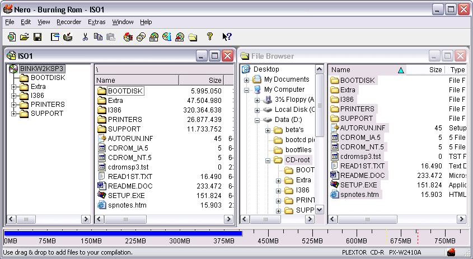Activate the context help arrow-question icon
Screen dimensions: 473x259
(x=227, y=37)
